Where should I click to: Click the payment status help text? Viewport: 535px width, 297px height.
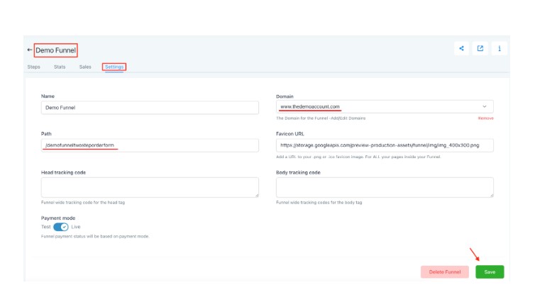pos(95,236)
